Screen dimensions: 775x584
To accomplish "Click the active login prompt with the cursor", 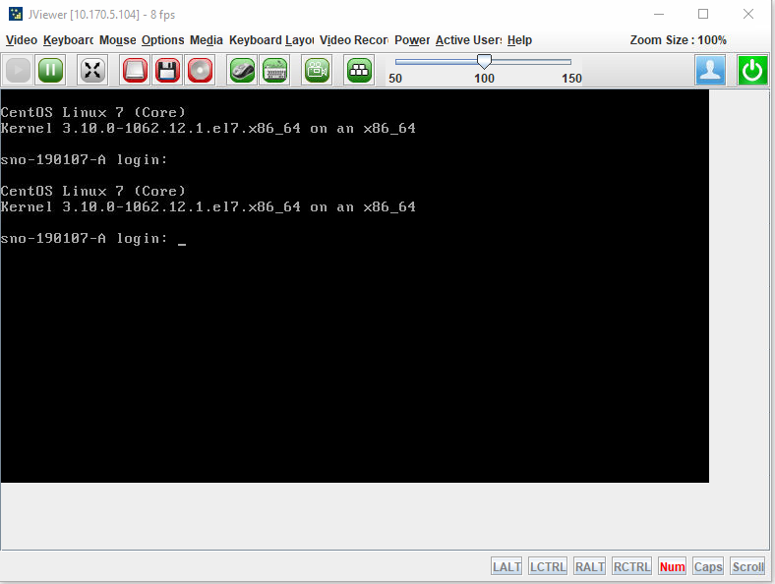I will click(93, 239).
